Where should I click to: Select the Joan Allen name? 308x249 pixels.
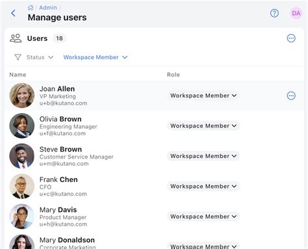pos(57,89)
